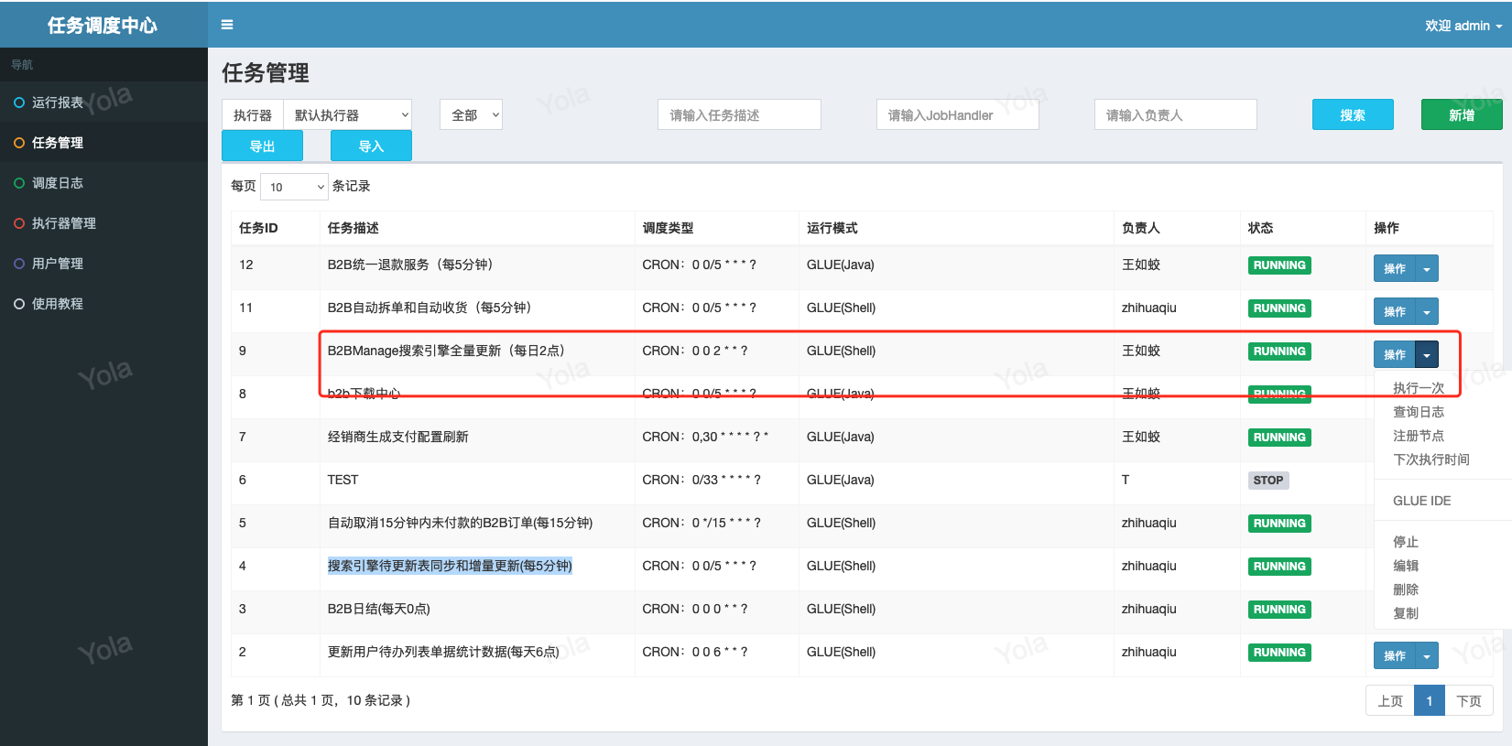Click the hamburger menu toggle icon
This screenshot has height=746, width=1512.
[x=227, y=25]
